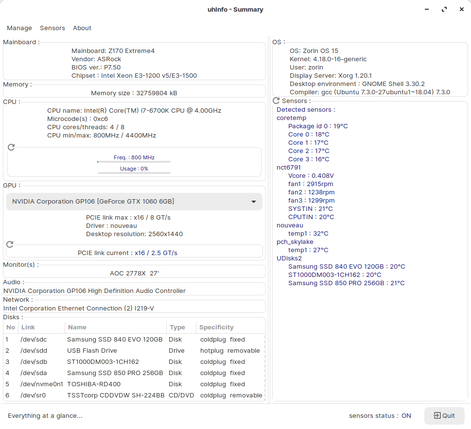Click the 'nct6791' sensor group label
The image size is (471, 429).
(x=289, y=168)
